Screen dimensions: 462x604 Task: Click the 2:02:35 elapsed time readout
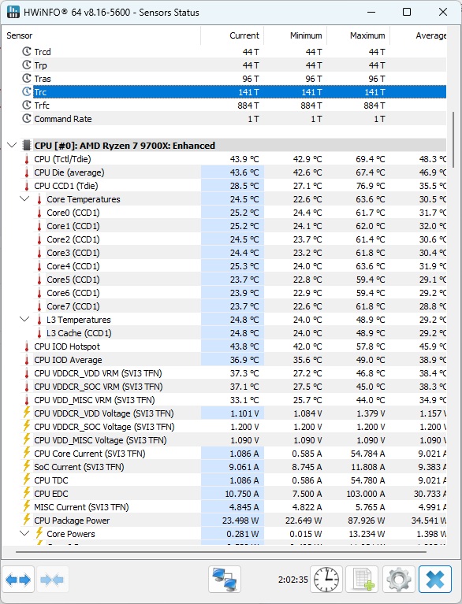point(292,580)
